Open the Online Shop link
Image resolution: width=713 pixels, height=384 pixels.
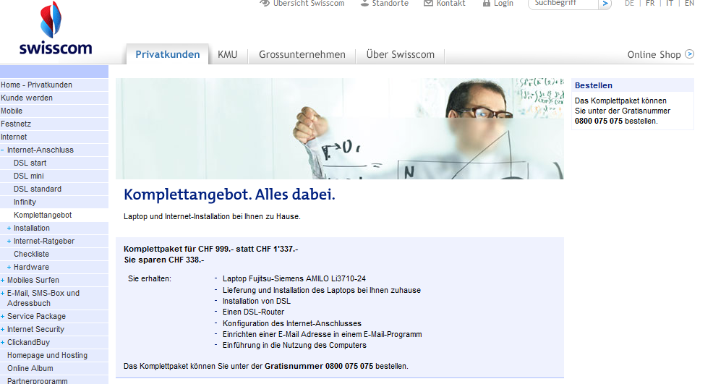[x=654, y=54]
